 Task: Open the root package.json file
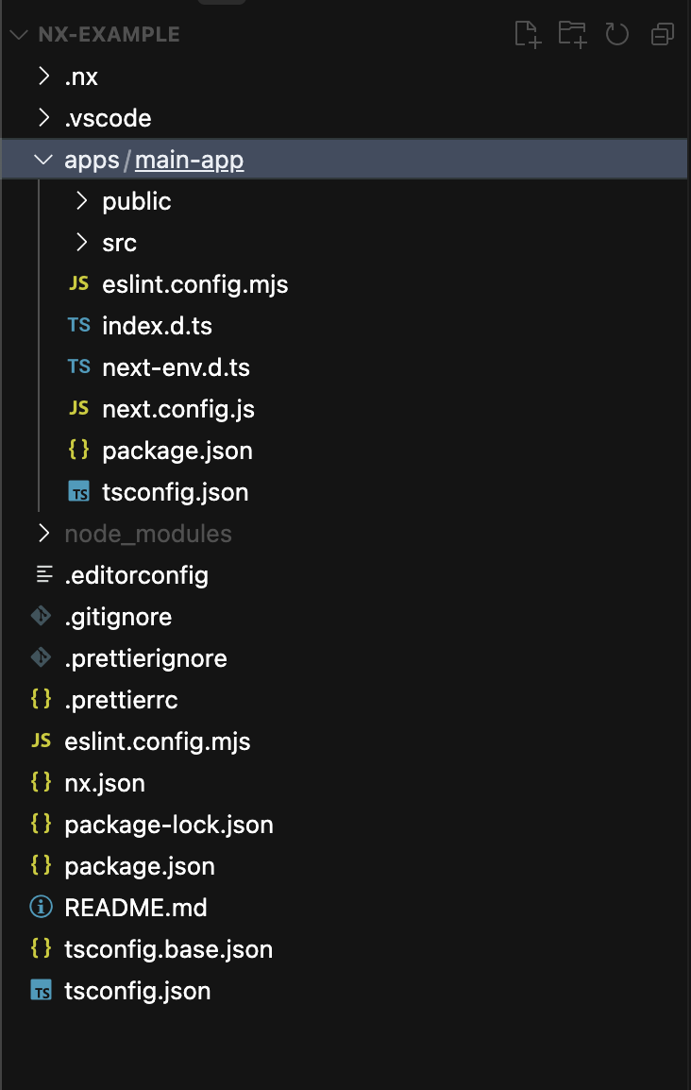[x=140, y=866]
